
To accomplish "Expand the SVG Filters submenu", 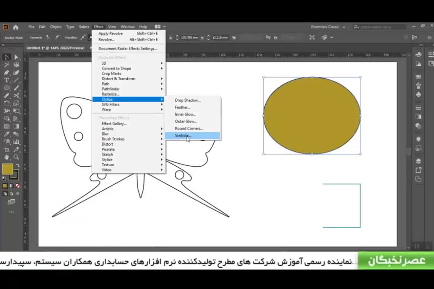I will [129, 104].
